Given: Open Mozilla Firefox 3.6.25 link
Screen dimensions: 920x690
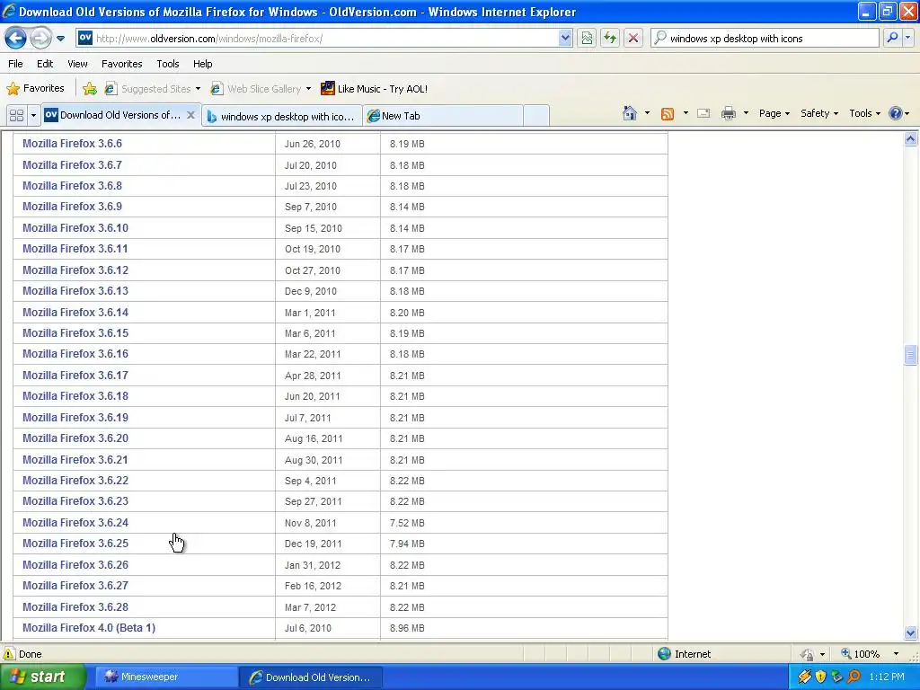Looking at the screenshot, I should point(75,544).
